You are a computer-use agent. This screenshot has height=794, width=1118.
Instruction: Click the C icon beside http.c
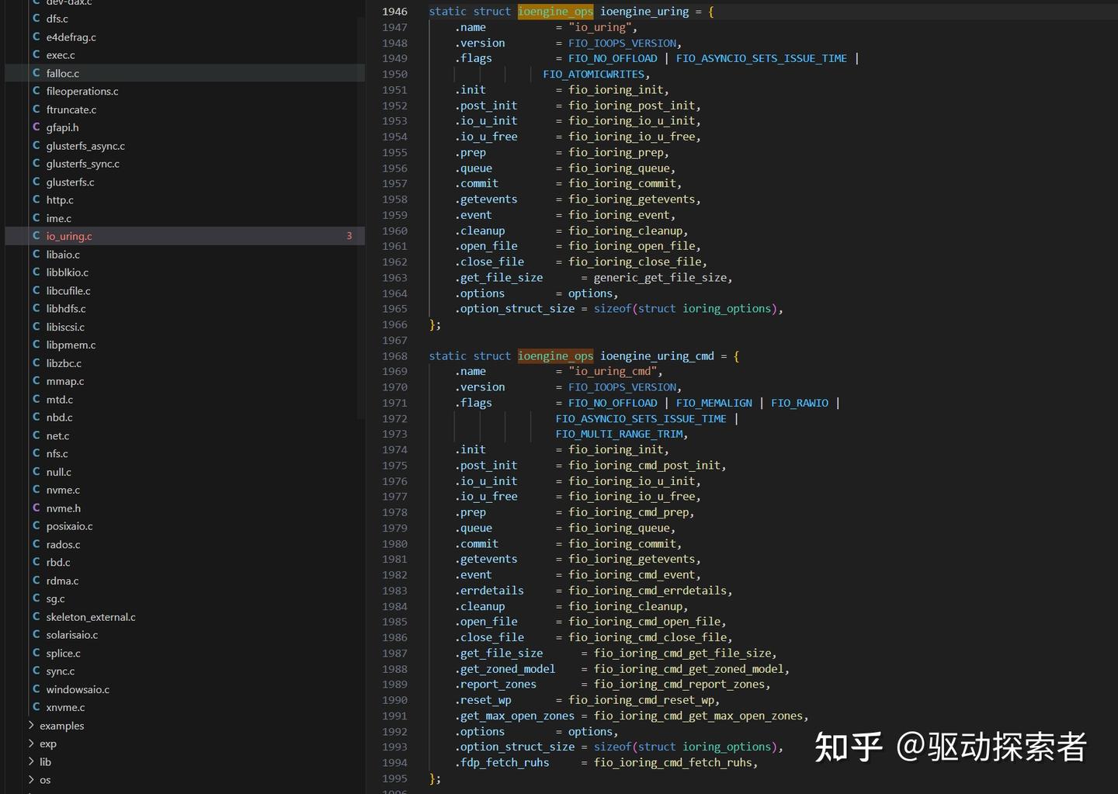[x=36, y=199]
